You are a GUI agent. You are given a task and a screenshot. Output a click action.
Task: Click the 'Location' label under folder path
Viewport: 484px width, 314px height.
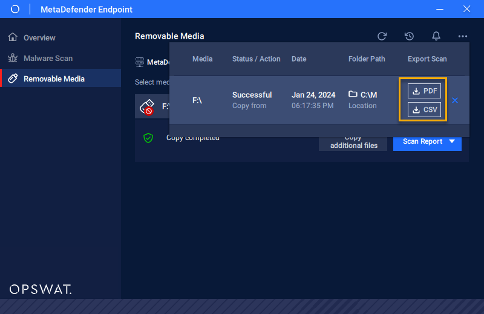click(362, 106)
